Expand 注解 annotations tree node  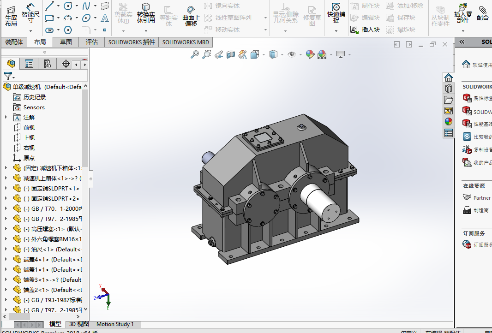pos(6,117)
